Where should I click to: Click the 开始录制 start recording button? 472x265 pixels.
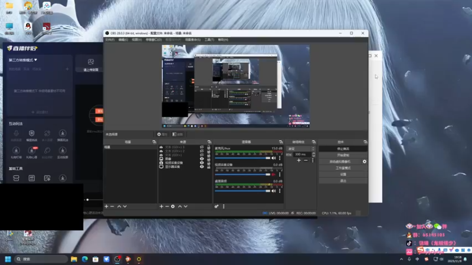click(x=343, y=155)
